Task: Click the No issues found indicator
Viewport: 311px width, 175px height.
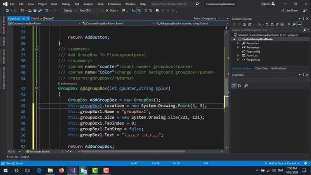Action: (38, 151)
